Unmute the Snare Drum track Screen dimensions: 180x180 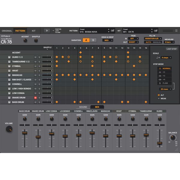pyautogui.click(x=35, y=98)
